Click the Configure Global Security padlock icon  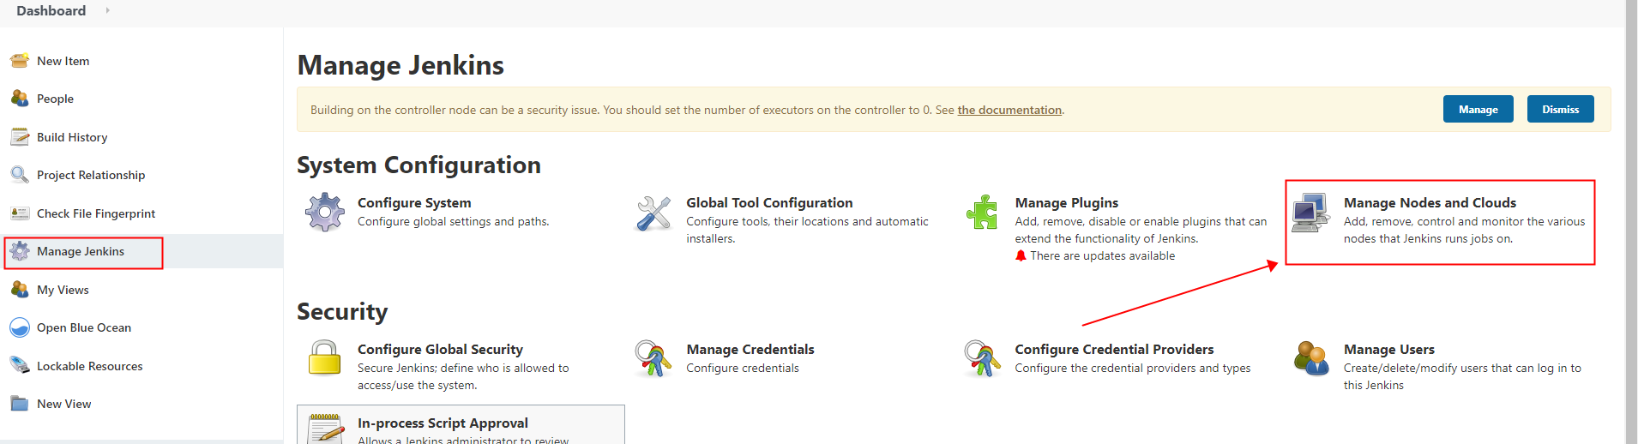[325, 358]
